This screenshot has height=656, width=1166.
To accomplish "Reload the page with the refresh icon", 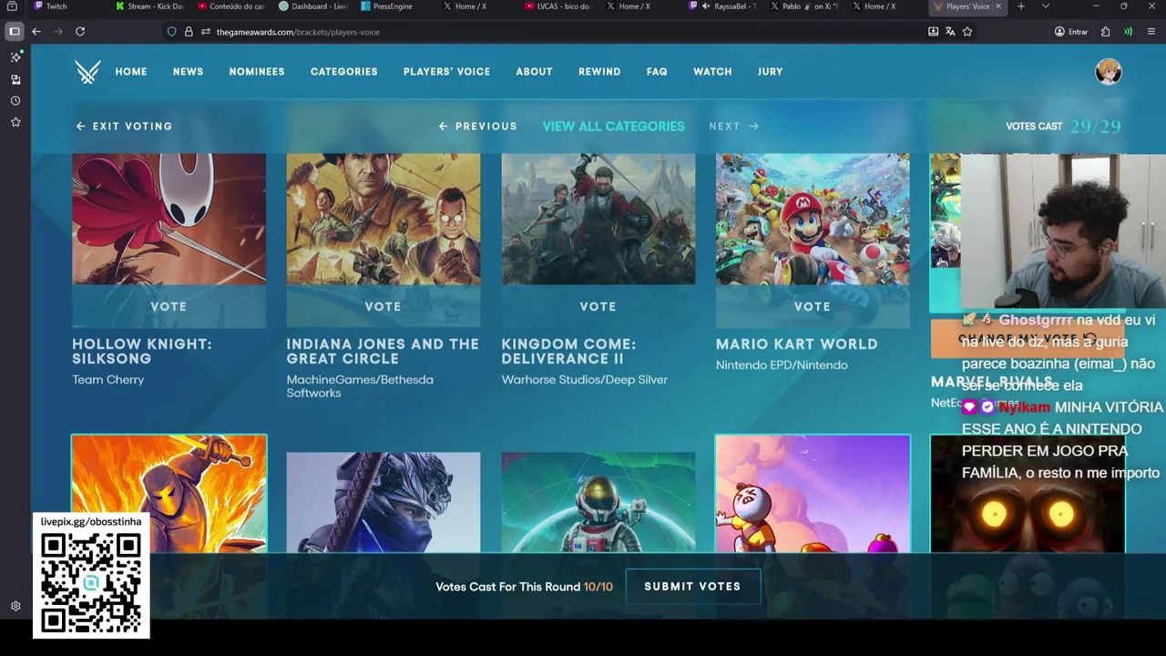I will (80, 32).
